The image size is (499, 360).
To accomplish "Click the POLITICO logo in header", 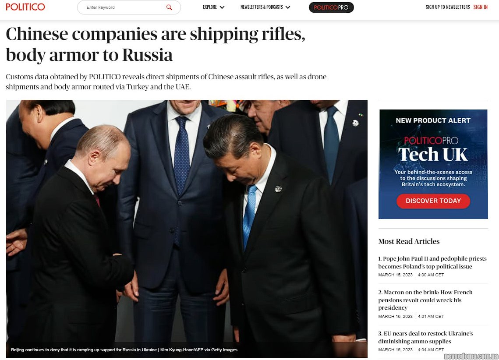I will pyautogui.click(x=25, y=7).
